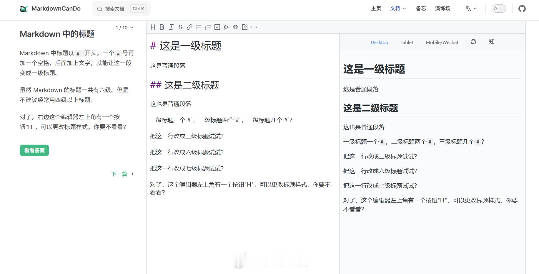539x274 pixels.
Task: Expand the 文档 navigation dropdown
Action: [x=398, y=9]
